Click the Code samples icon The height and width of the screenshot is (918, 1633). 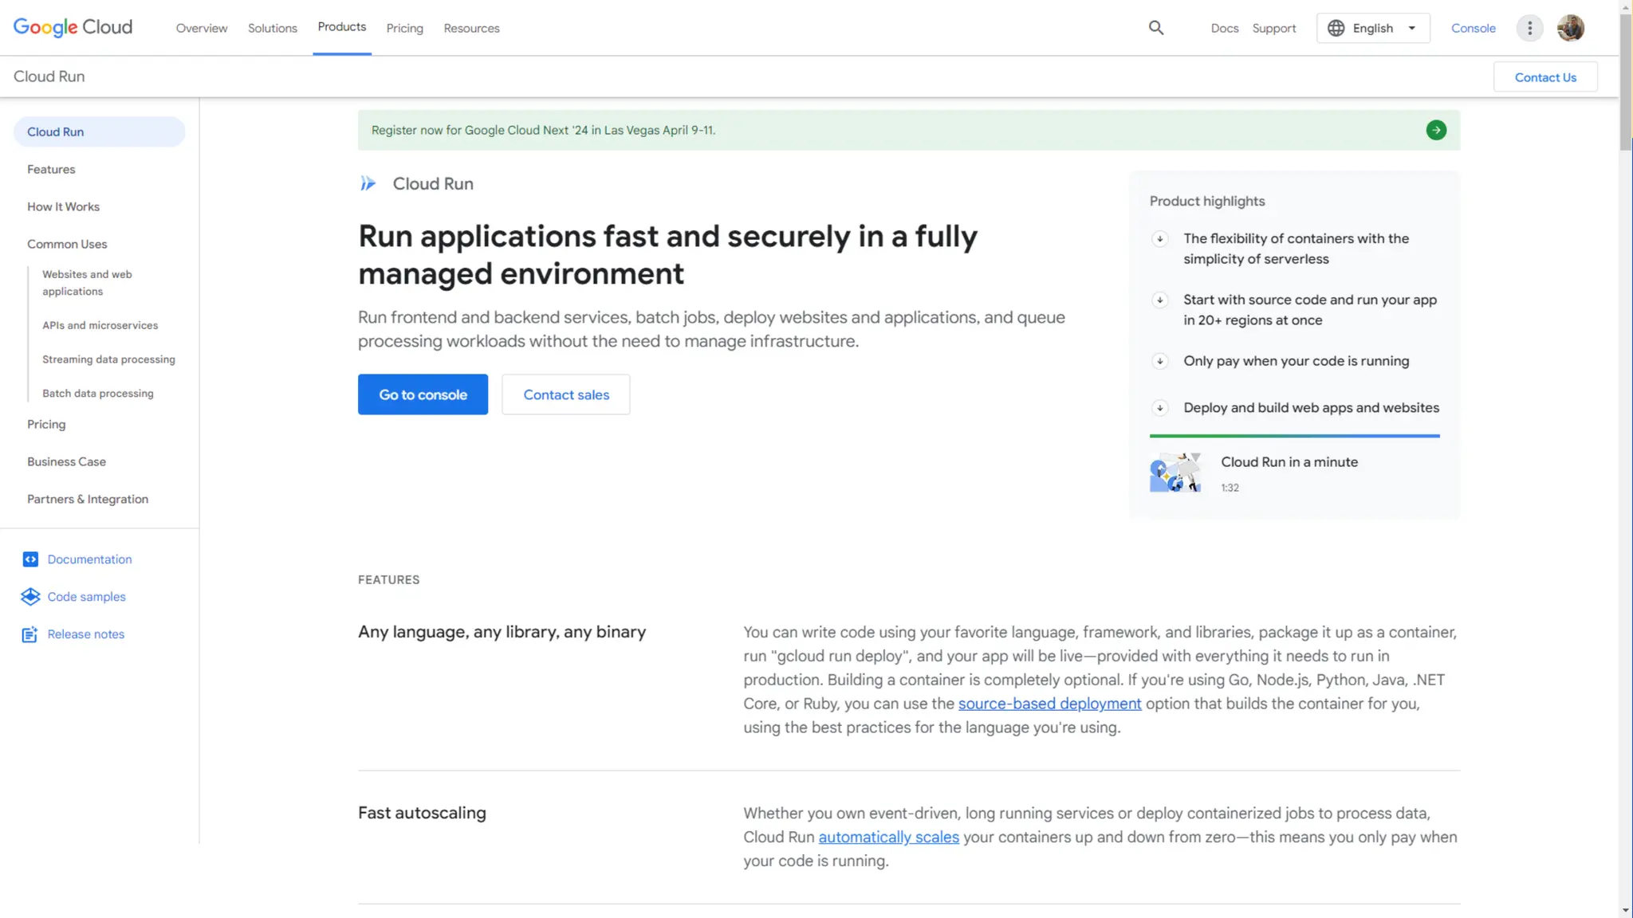(30, 597)
